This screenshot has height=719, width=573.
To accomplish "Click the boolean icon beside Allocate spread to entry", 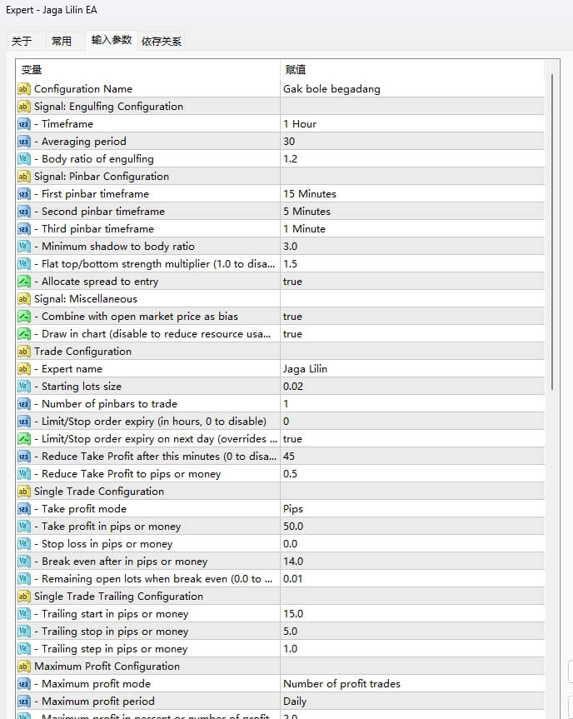I will [23, 282].
